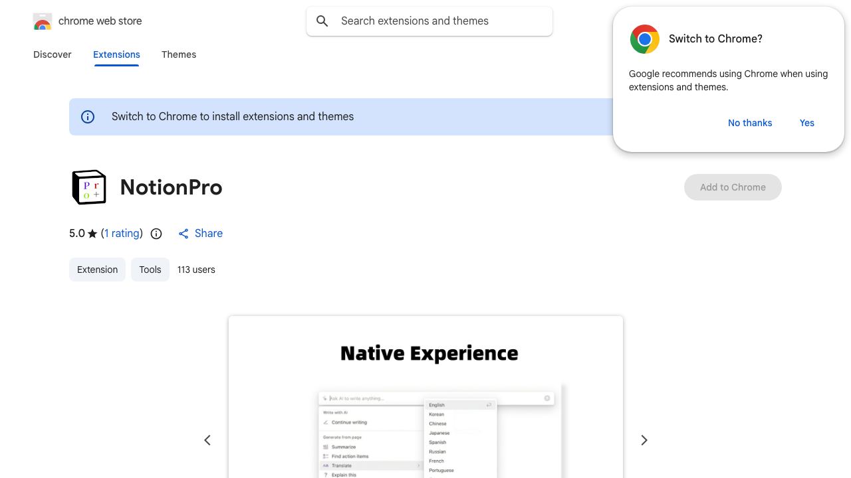Image resolution: width=851 pixels, height=478 pixels.
Task: Click the Add to Chrome button
Action: click(733, 187)
